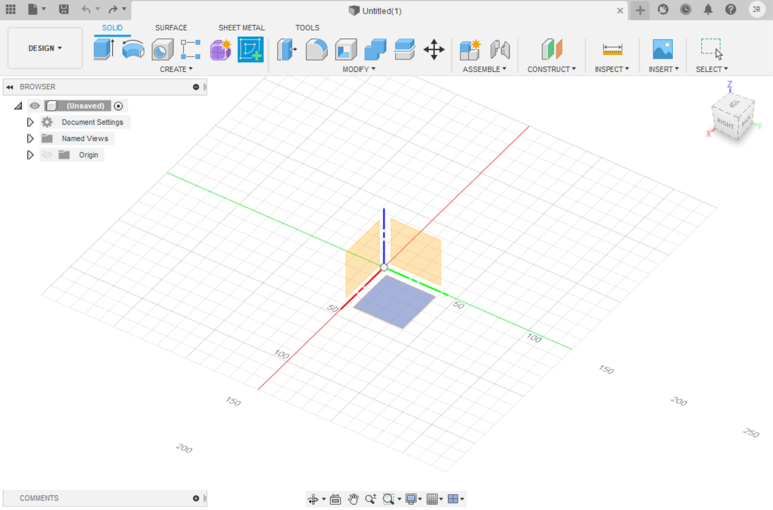Image resolution: width=773 pixels, height=510 pixels.
Task: Select the New Component tool
Action: point(470,50)
